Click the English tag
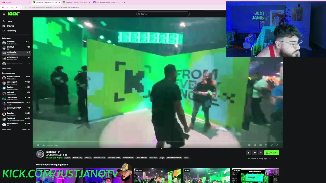This screenshot has height=183, width=326. pyautogui.click(x=67, y=158)
